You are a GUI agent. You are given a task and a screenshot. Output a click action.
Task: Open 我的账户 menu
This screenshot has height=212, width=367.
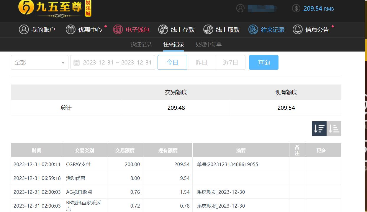(x=43, y=30)
